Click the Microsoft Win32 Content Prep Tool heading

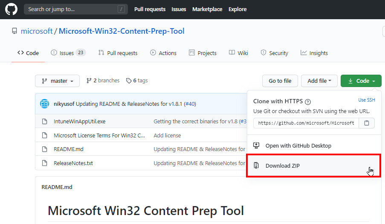(x=146, y=211)
